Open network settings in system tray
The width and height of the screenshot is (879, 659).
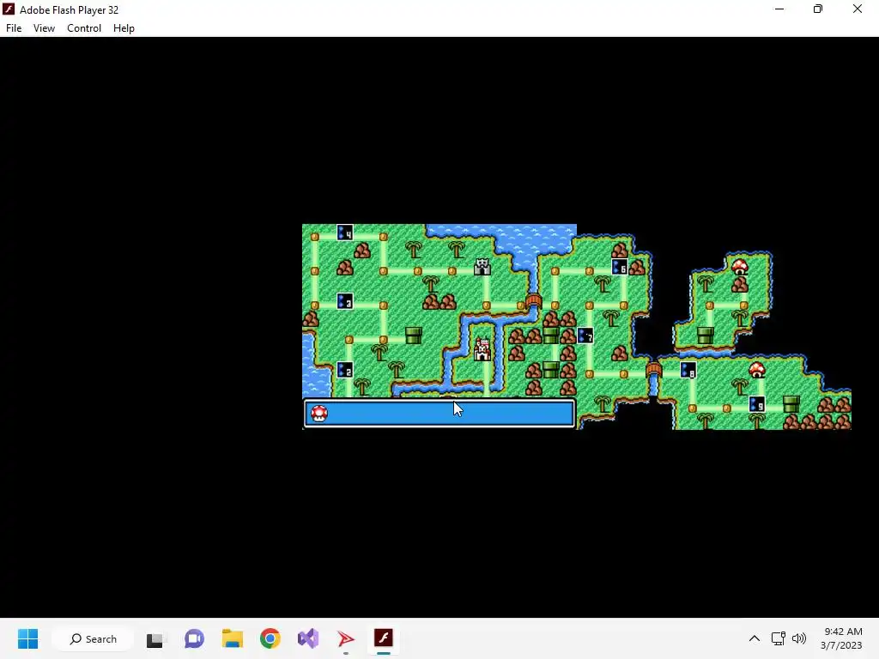coord(778,638)
